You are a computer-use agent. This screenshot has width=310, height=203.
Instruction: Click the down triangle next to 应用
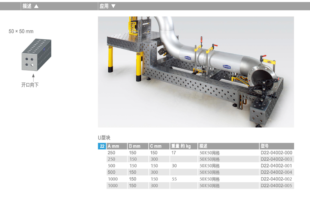[113, 6]
